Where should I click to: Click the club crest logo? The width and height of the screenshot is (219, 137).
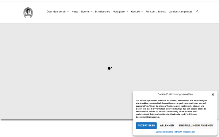(x=28, y=12)
